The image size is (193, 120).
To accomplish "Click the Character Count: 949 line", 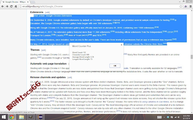I will (81, 55).
